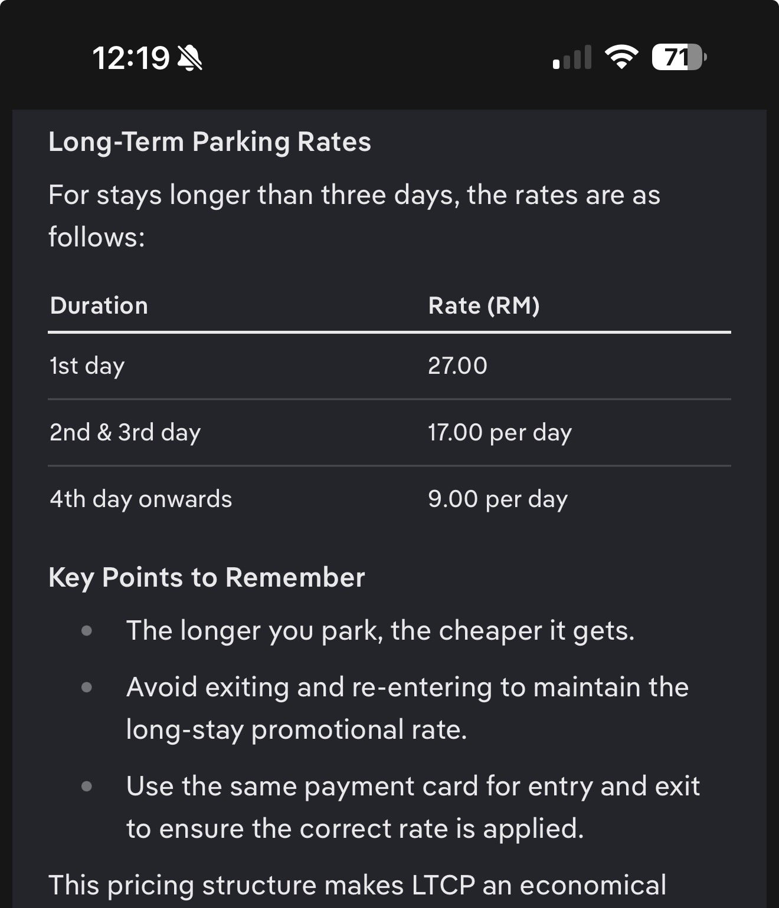Click the 'For stays longer than three days' paragraph

pyautogui.click(x=354, y=216)
